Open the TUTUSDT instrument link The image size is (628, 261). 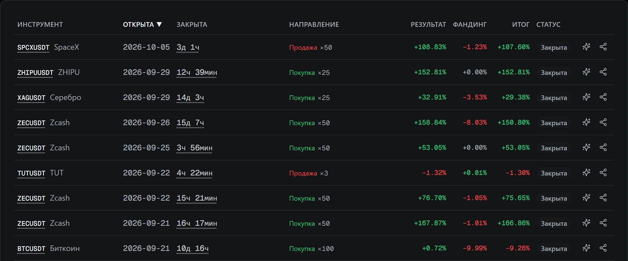click(x=31, y=173)
